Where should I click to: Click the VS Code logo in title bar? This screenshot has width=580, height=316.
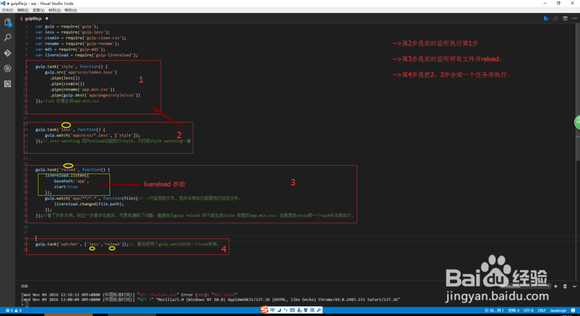pos(3,3)
